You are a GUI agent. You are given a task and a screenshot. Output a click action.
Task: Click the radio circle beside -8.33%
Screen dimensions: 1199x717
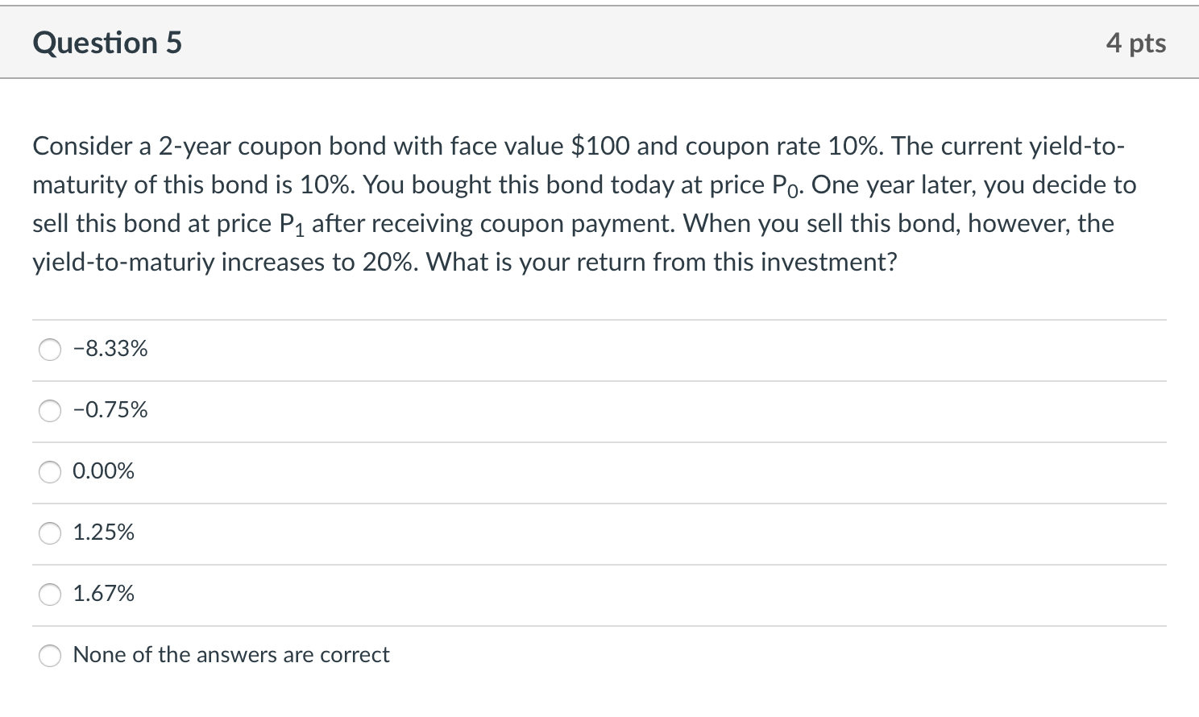[50, 350]
